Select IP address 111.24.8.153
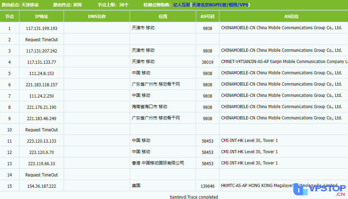This screenshot has height=199, width=348. tap(41, 74)
